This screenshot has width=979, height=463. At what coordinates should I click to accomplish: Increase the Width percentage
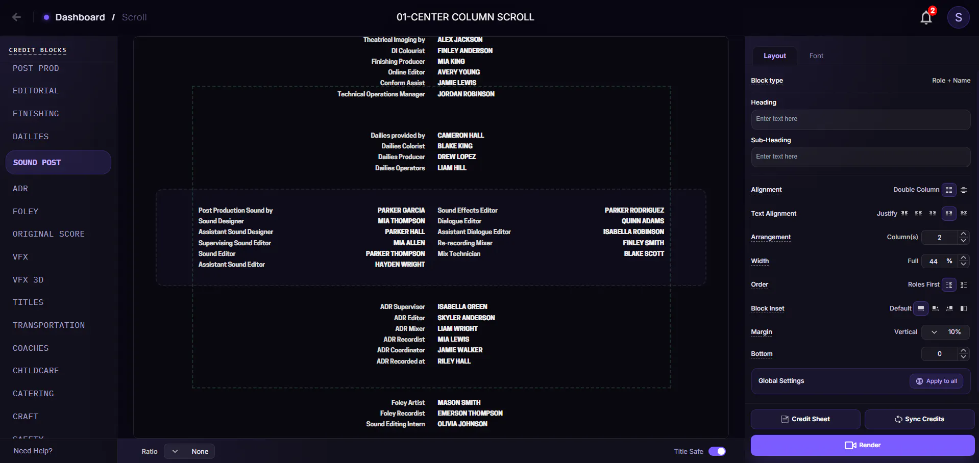[x=963, y=258]
